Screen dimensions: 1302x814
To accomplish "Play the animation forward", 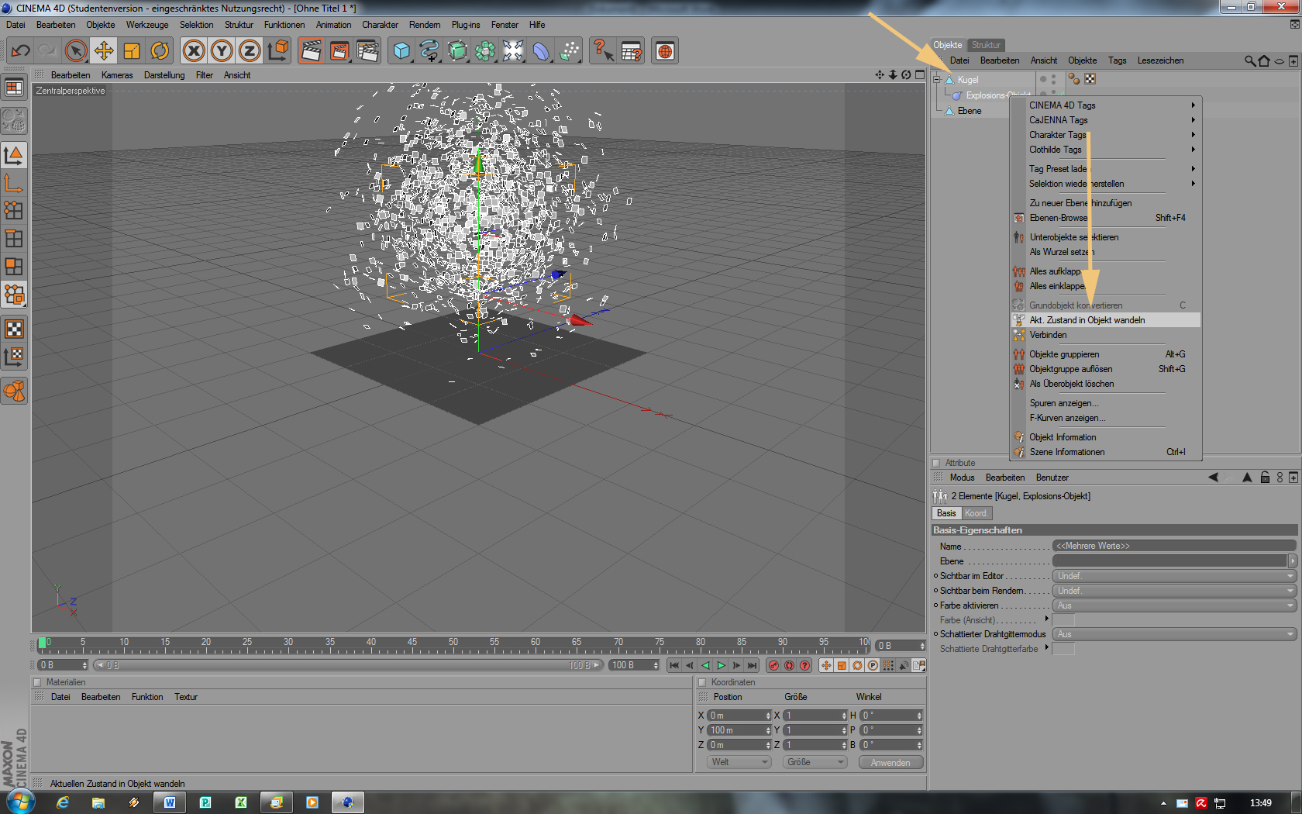I will pos(721,665).
